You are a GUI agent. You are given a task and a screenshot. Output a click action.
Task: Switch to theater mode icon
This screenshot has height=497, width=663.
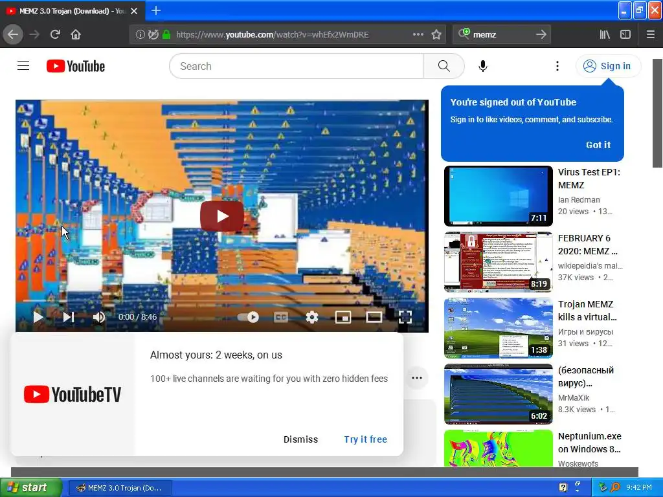click(374, 317)
